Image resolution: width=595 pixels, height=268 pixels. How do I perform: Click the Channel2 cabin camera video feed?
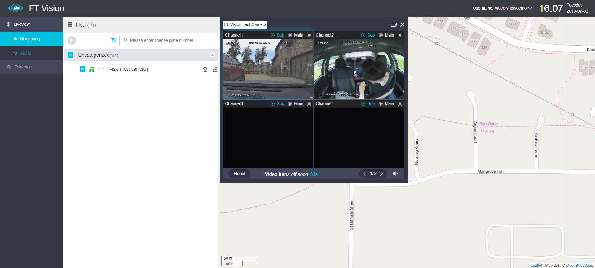click(x=359, y=69)
